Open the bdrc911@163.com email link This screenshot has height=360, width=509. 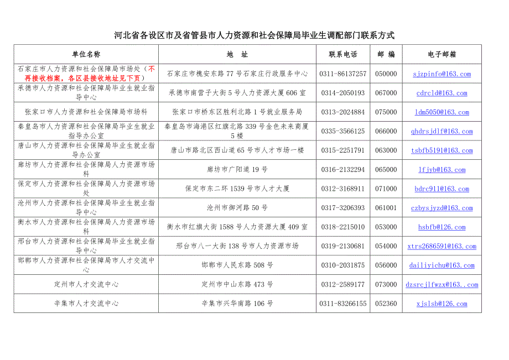click(x=442, y=189)
